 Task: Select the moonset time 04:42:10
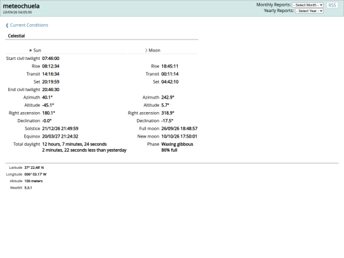(x=170, y=82)
